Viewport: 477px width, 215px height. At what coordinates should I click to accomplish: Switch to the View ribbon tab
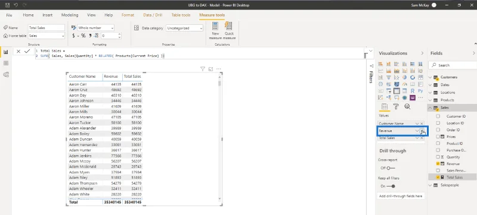91,15
